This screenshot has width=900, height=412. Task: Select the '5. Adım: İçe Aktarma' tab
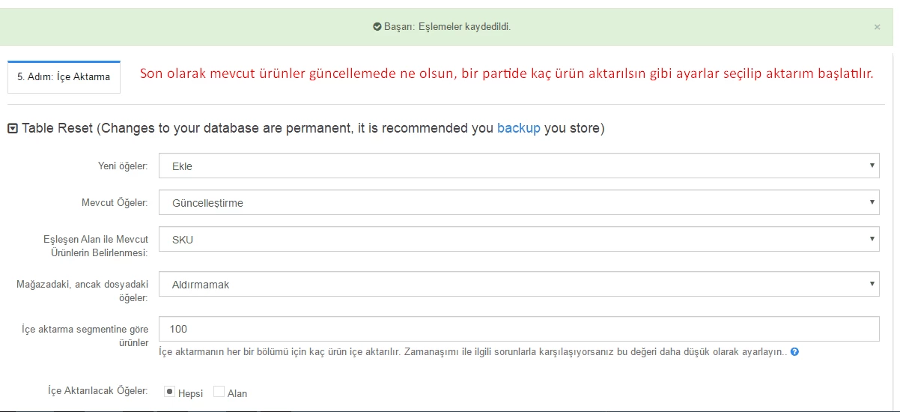64,76
